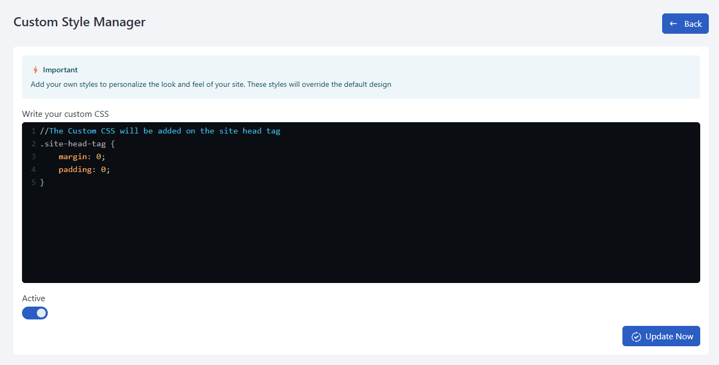Click the Write your custom CSS label
The height and width of the screenshot is (365, 719).
pos(65,114)
